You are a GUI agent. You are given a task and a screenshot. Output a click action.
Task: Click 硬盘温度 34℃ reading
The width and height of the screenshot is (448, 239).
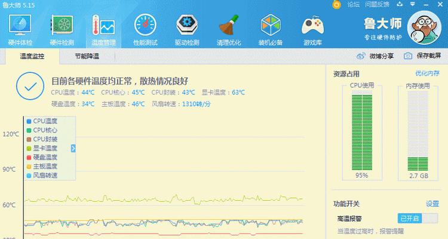pyautogui.click(x=72, y=104)
